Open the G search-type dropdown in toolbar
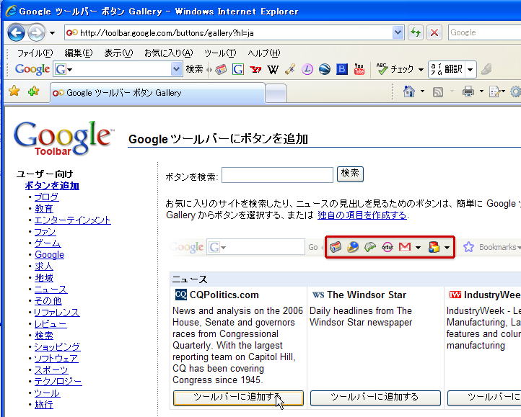The width and height of the screenshot is (521, 417). (63, 69)
